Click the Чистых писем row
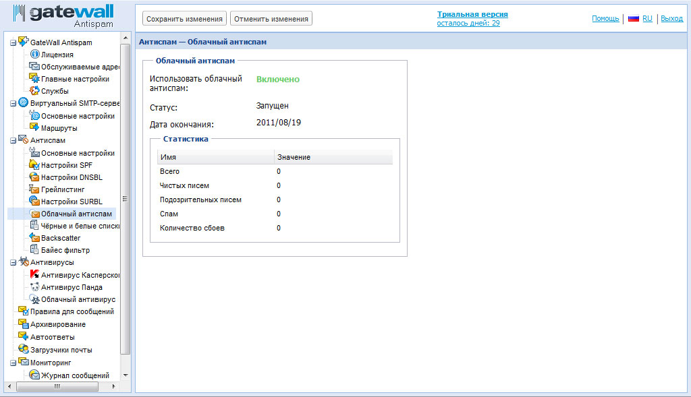This screenshot has width=691, height=397. pyautogui.click(x=275, y=186)
